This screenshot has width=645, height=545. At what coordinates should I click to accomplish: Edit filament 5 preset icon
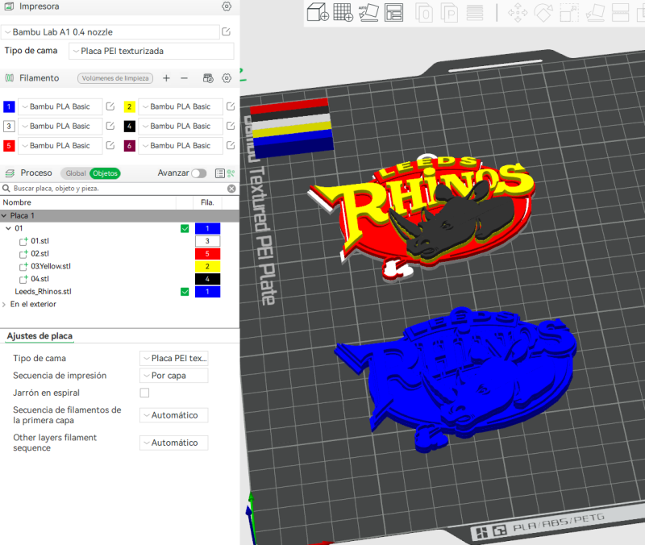[x=110, y=145]
